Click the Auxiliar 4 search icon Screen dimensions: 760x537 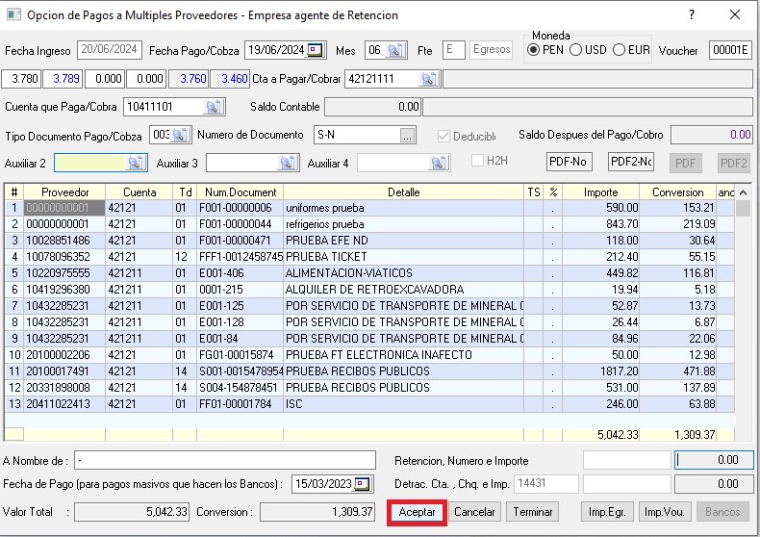[439, 164]
